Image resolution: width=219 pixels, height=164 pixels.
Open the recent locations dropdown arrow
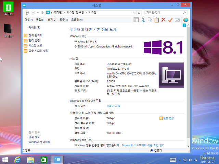coord(38,13)
